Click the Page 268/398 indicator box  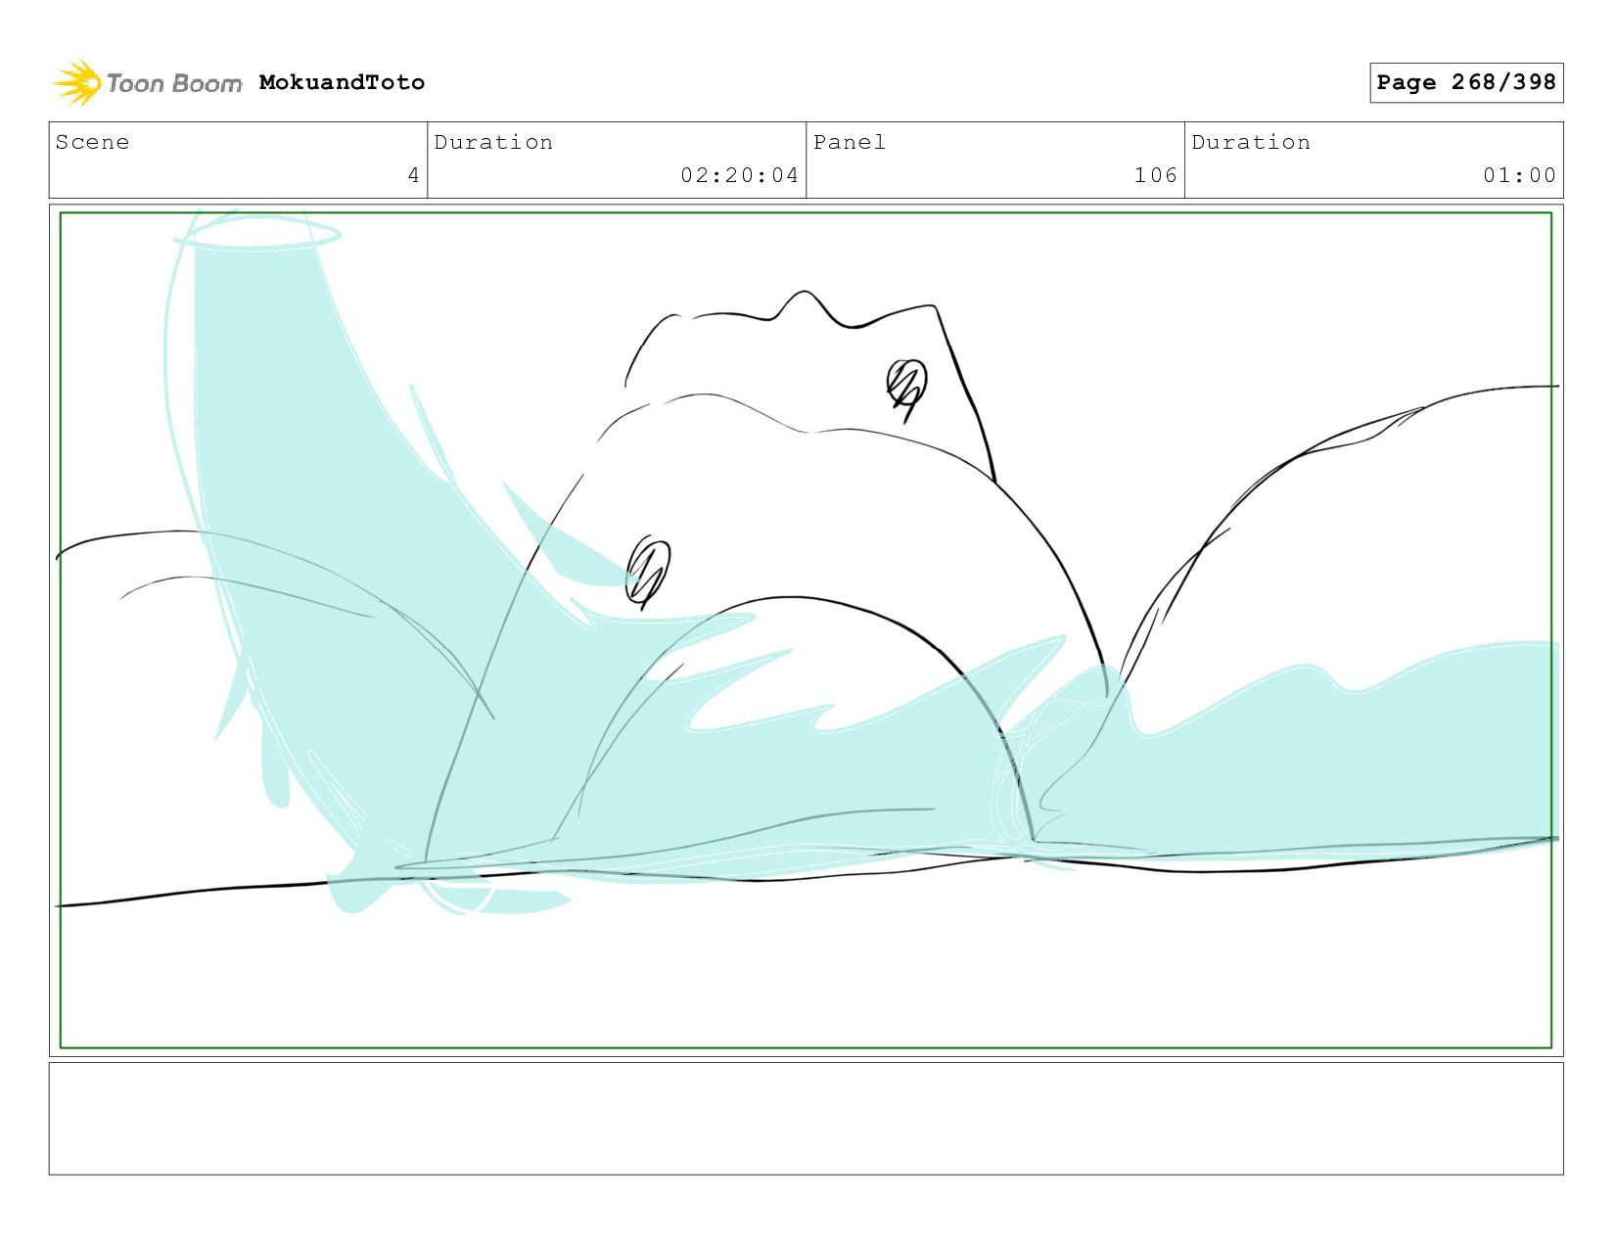point(1466,82)
